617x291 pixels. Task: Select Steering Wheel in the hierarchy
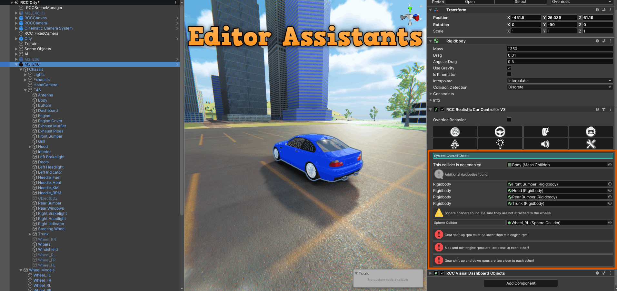coord(52,229)
